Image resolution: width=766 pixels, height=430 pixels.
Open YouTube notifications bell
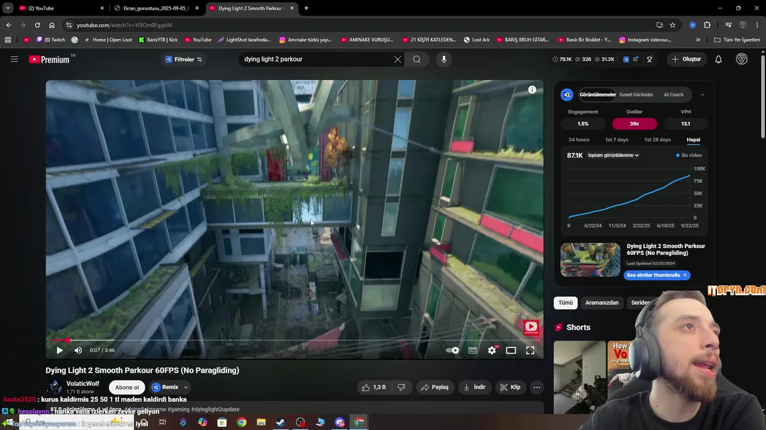[719, 59]
